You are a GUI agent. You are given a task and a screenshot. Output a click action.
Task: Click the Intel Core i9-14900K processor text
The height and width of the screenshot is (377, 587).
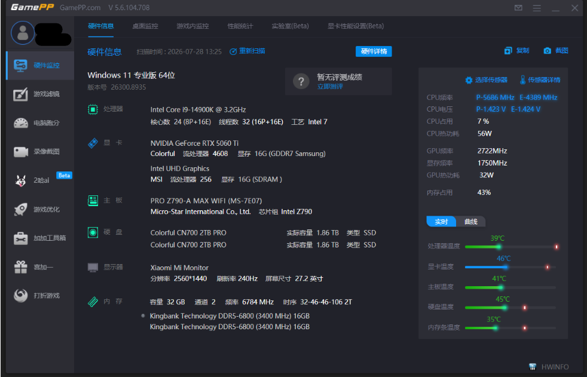198,109
